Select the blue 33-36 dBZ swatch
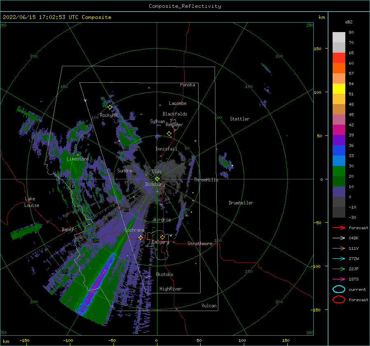 pos(339,151)
